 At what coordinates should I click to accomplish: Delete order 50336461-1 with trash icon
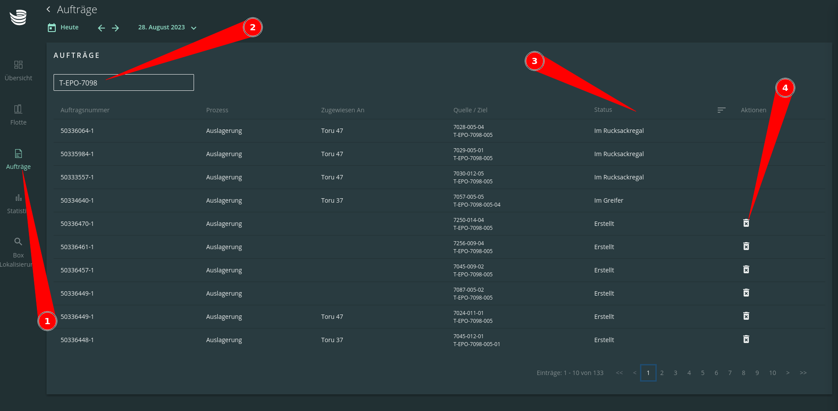pos(746,247)
